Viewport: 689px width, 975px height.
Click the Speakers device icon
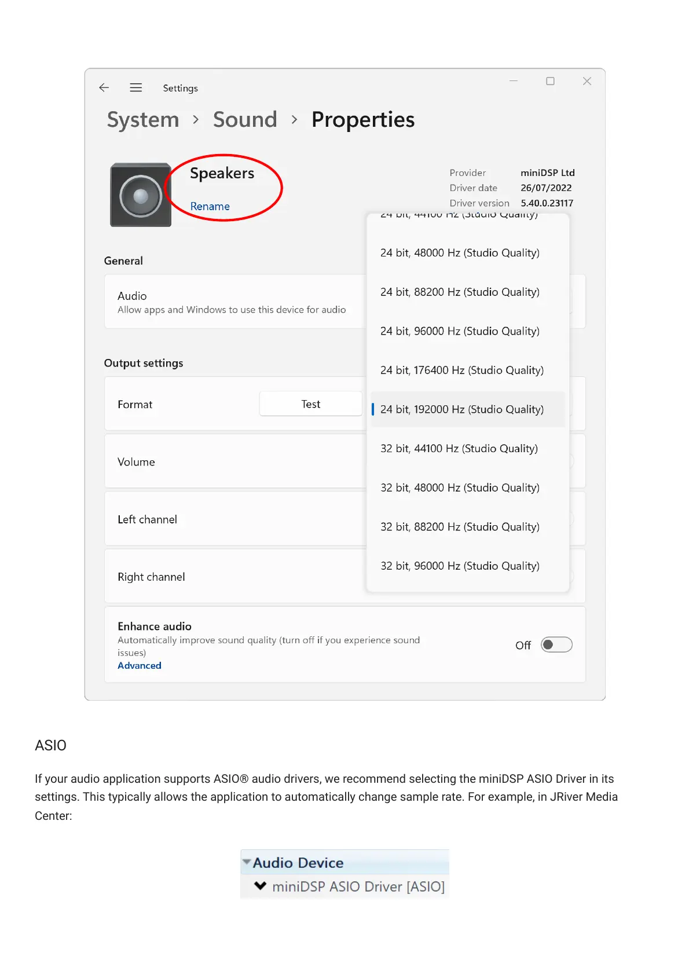(141, 195)
